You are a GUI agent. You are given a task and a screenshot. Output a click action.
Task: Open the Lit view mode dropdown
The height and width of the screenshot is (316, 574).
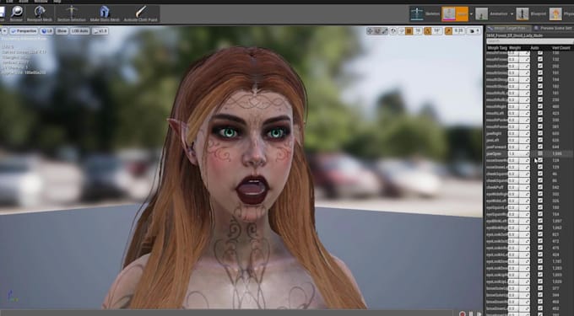point(46,31)
